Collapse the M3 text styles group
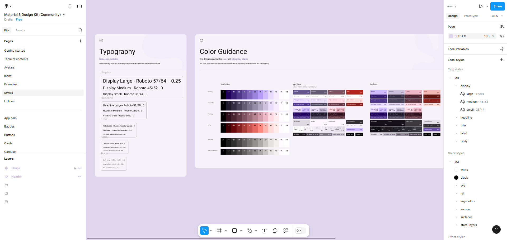The width and height of the screenshot is (507, 240). tap(450, 78)
